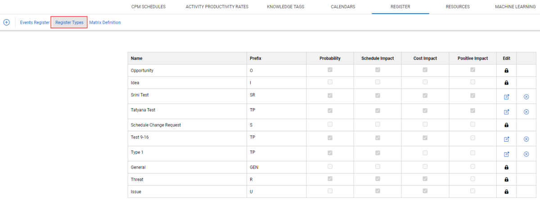
Task: Toggle Cost Impact checkbox for Type 1
Action: click(x=425, y=153)
